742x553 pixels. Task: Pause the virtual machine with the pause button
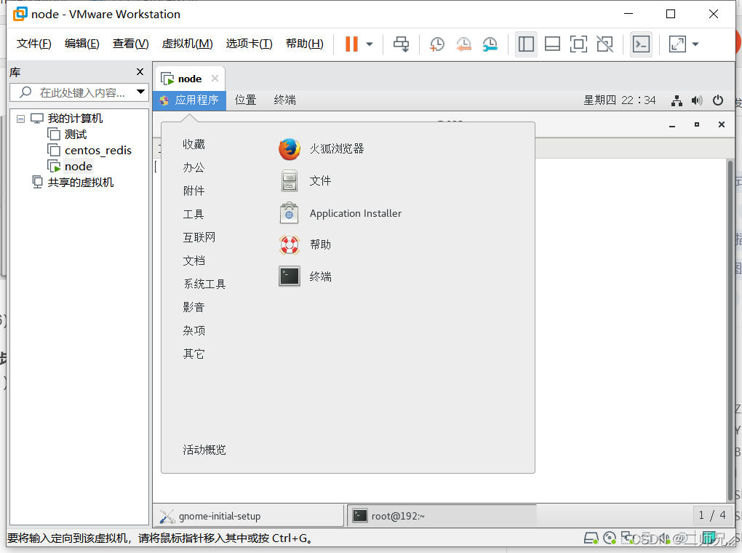click(351, 44)
